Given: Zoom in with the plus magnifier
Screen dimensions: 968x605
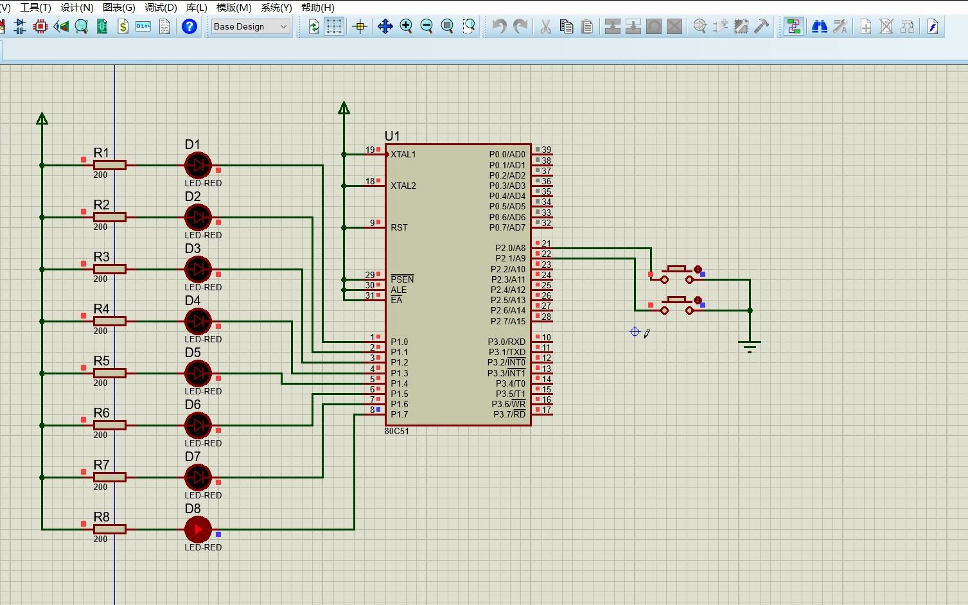Looking at the screenshot, I should (406, 26).
